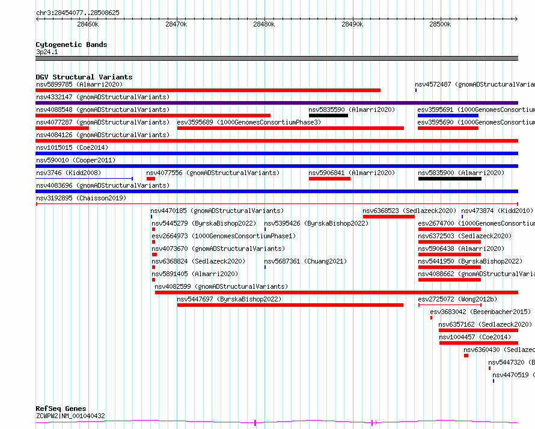This screenshot has width=535, height=429.
Task: Click the 28480k ruler tick label
Action: tap(264, 24)
